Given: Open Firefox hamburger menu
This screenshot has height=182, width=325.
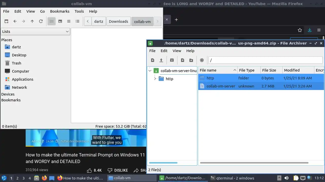Looking at the screenshot, I should pyautogui.click(x=319, y=30).
